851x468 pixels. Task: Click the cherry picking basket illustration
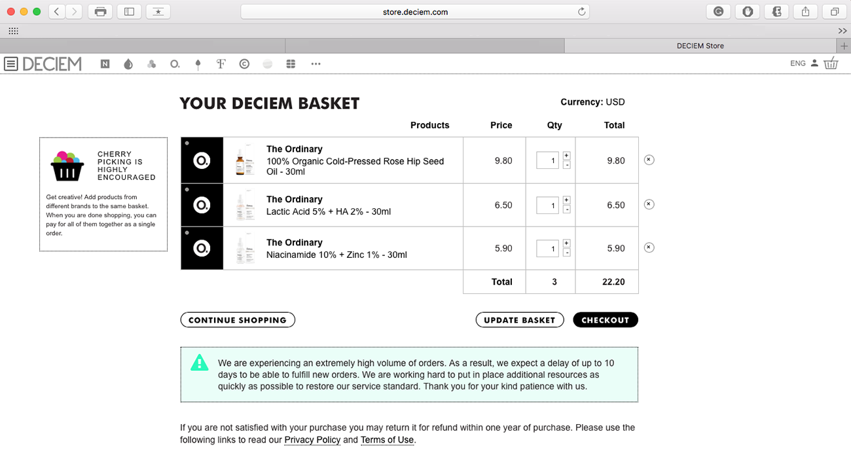click(67, 166)
